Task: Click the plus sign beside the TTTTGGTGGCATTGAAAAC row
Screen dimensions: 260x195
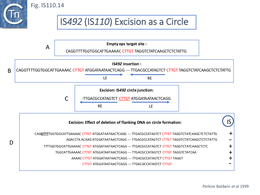Action: [x=230, y=146]
